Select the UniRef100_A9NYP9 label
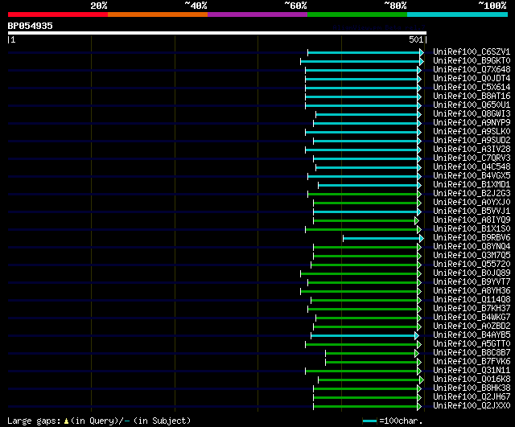515x427 pixels. [x=472, y=123]
